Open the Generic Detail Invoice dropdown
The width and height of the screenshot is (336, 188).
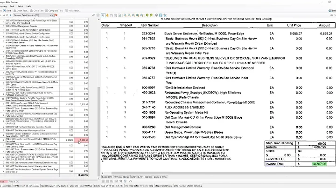pos(33,15)
